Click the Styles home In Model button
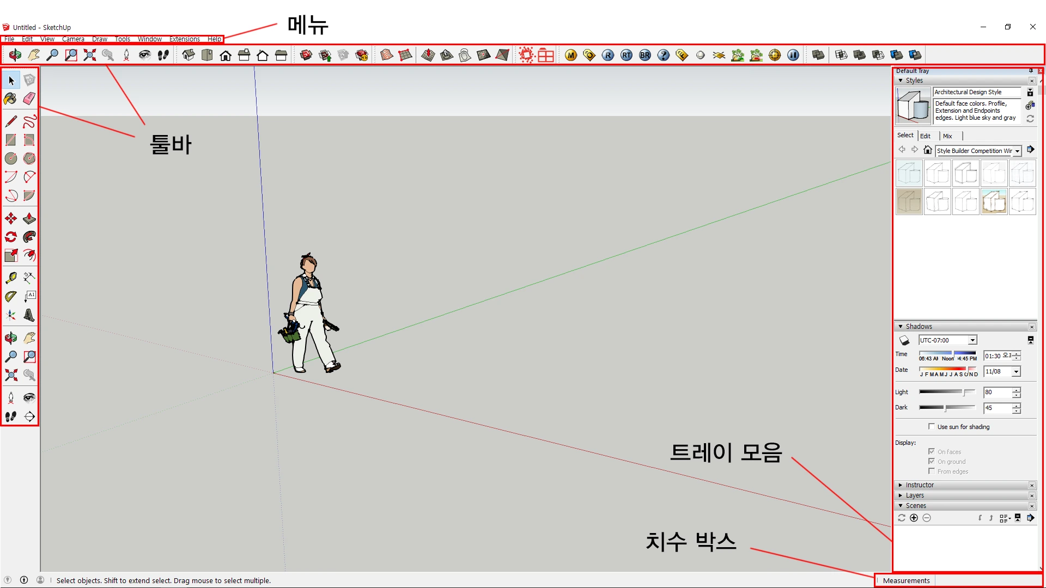The width and height of the screenshot is (1046, 588). tap(927, 150)
